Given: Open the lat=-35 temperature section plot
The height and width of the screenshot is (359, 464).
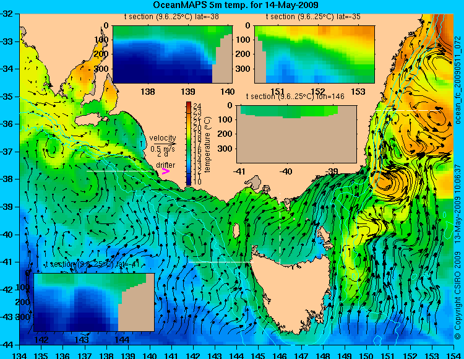Looking at the screenshot, I should click(x=314, y=54).
